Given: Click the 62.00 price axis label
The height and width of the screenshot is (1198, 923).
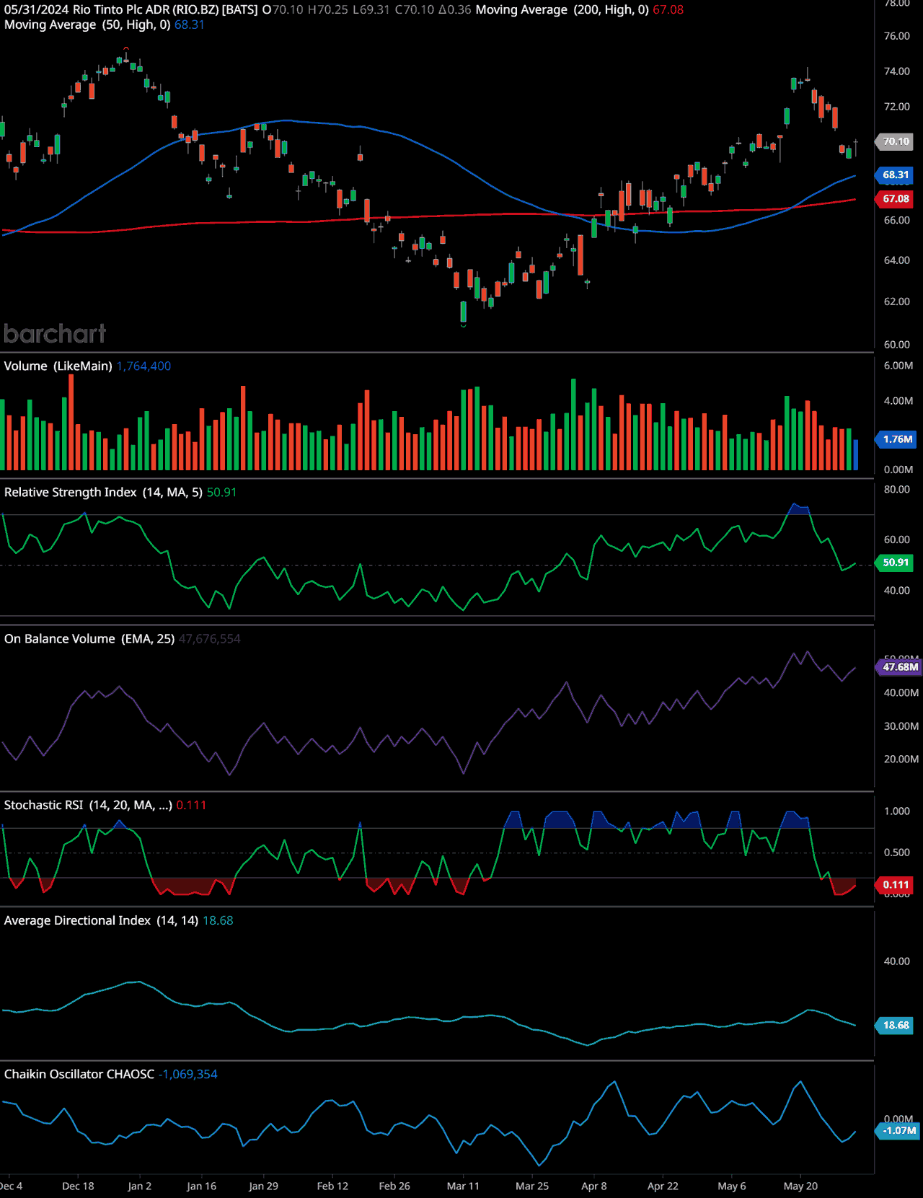Looking at the screenshot, I should (897, 301).
